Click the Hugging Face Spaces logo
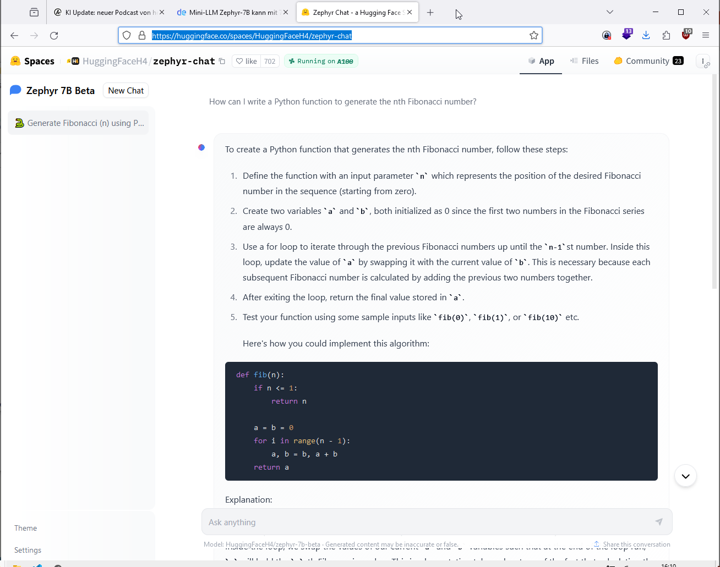720x567 pixels. pyautogui.click(x=32, y=61)
